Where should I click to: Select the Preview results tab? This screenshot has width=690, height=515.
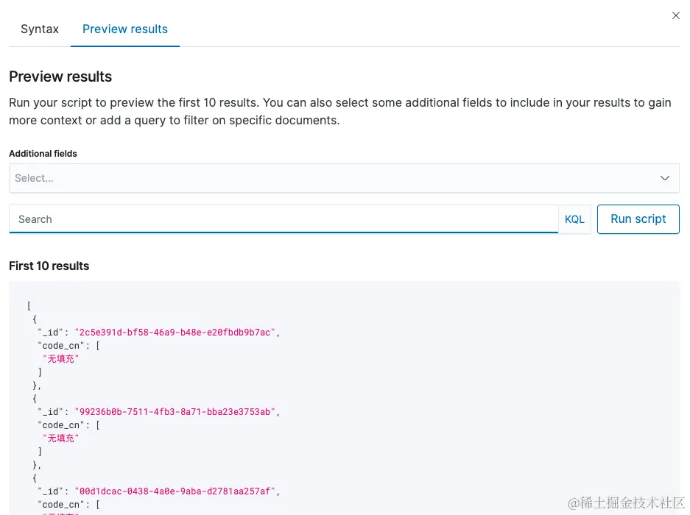point(125,29)
